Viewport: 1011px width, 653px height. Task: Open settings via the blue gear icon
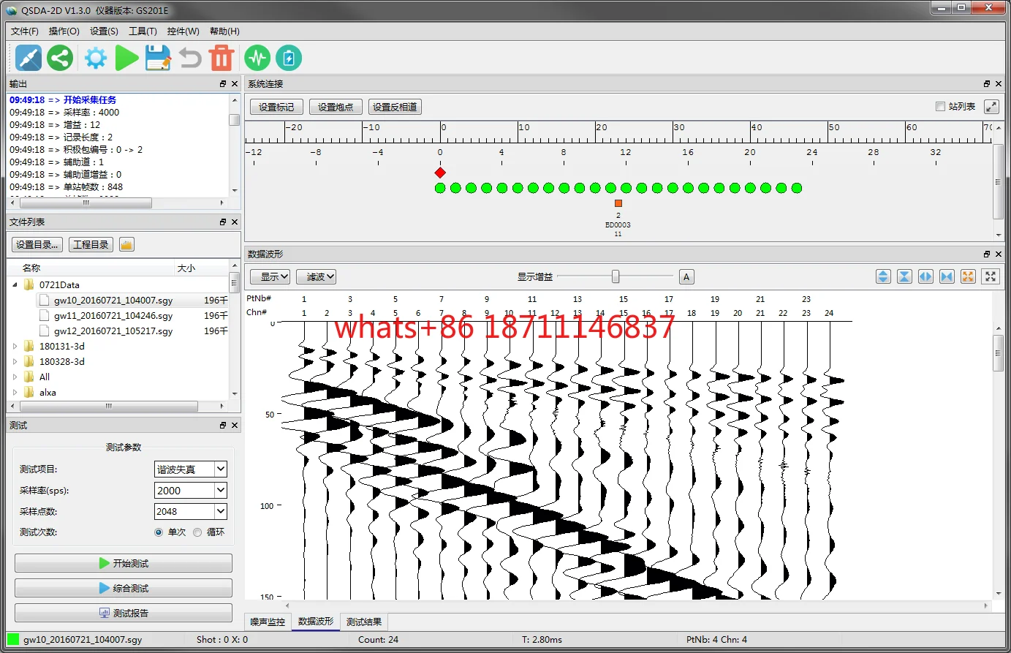click(x=96, y=58)
